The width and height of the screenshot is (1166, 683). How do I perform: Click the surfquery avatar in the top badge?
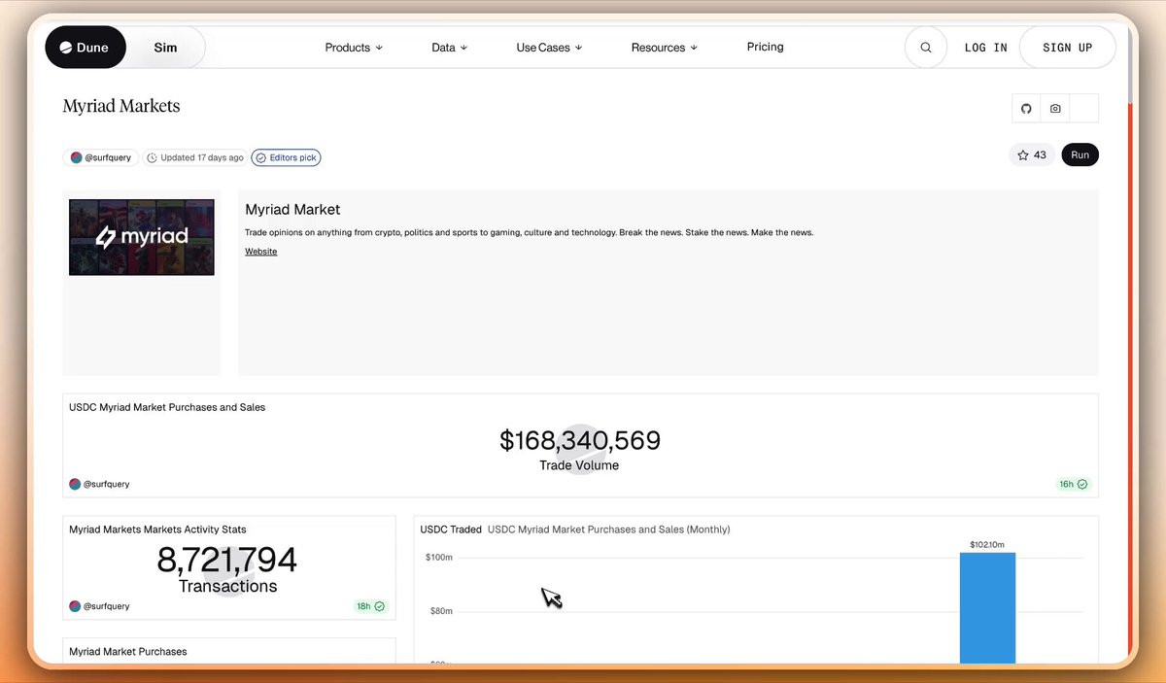click(x=76, y=157)
